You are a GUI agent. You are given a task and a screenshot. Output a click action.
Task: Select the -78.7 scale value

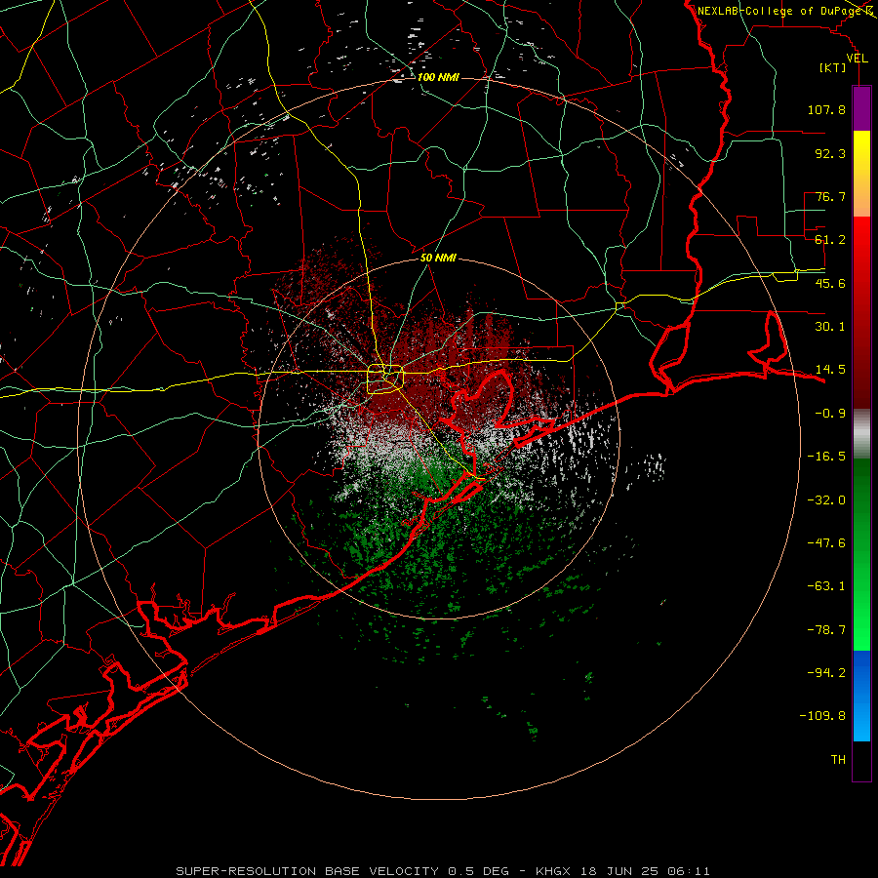tap(826, 630)
